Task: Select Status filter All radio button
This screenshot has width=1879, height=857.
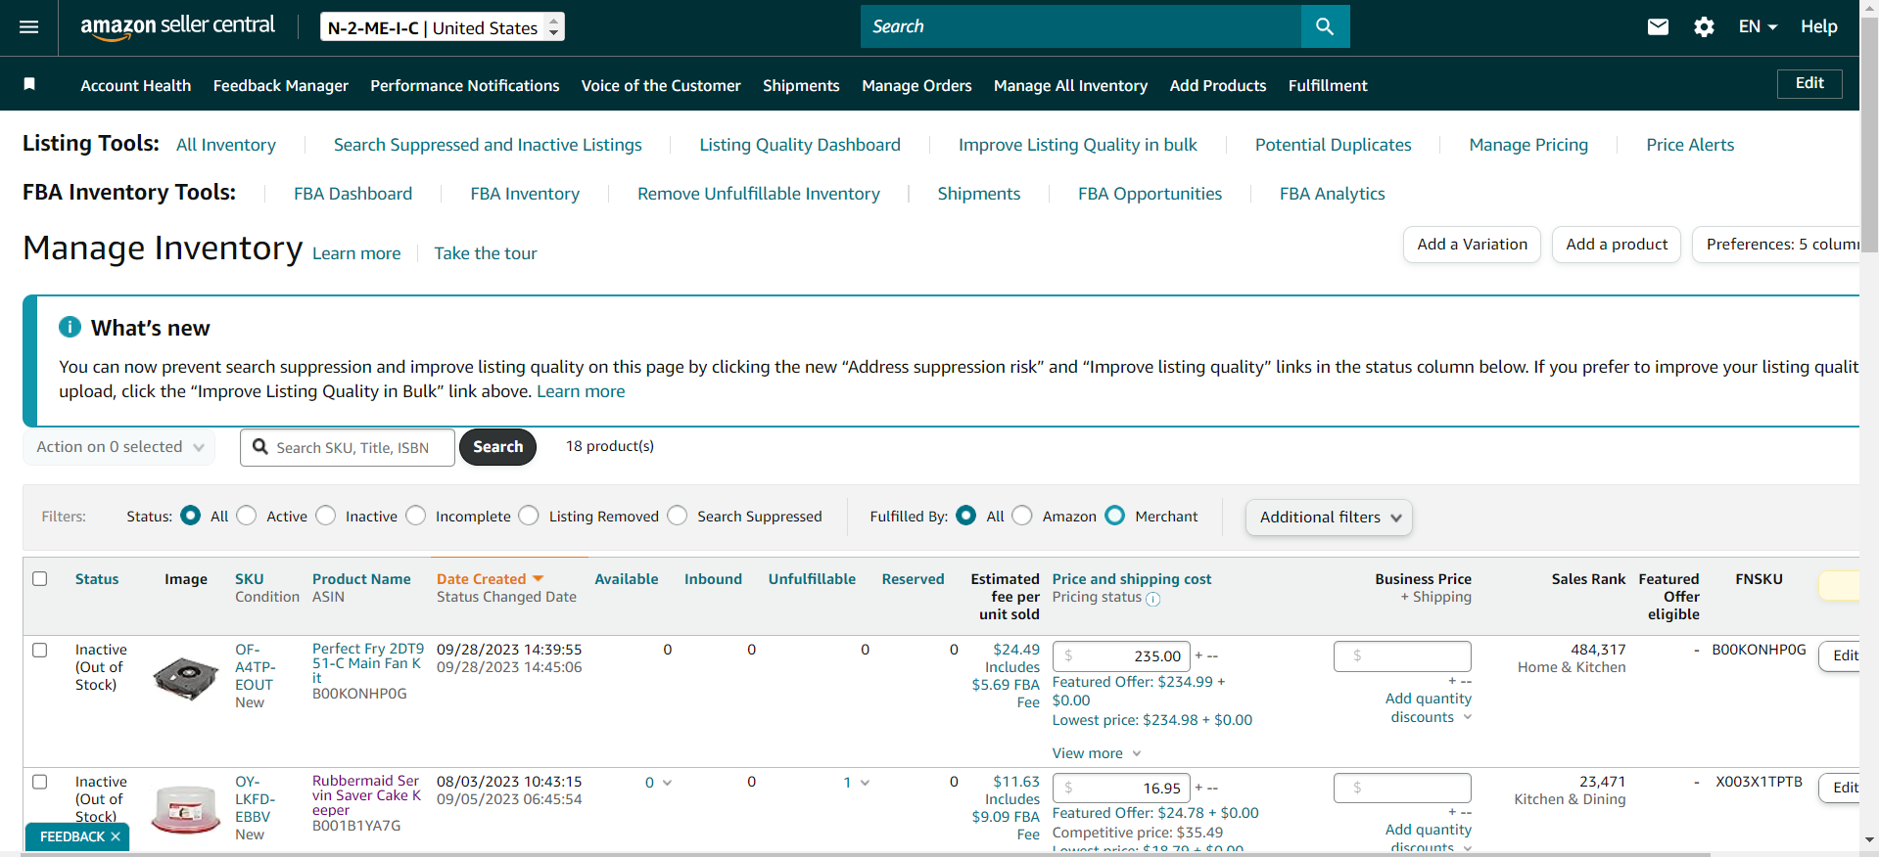Action: tap(191, 516)
